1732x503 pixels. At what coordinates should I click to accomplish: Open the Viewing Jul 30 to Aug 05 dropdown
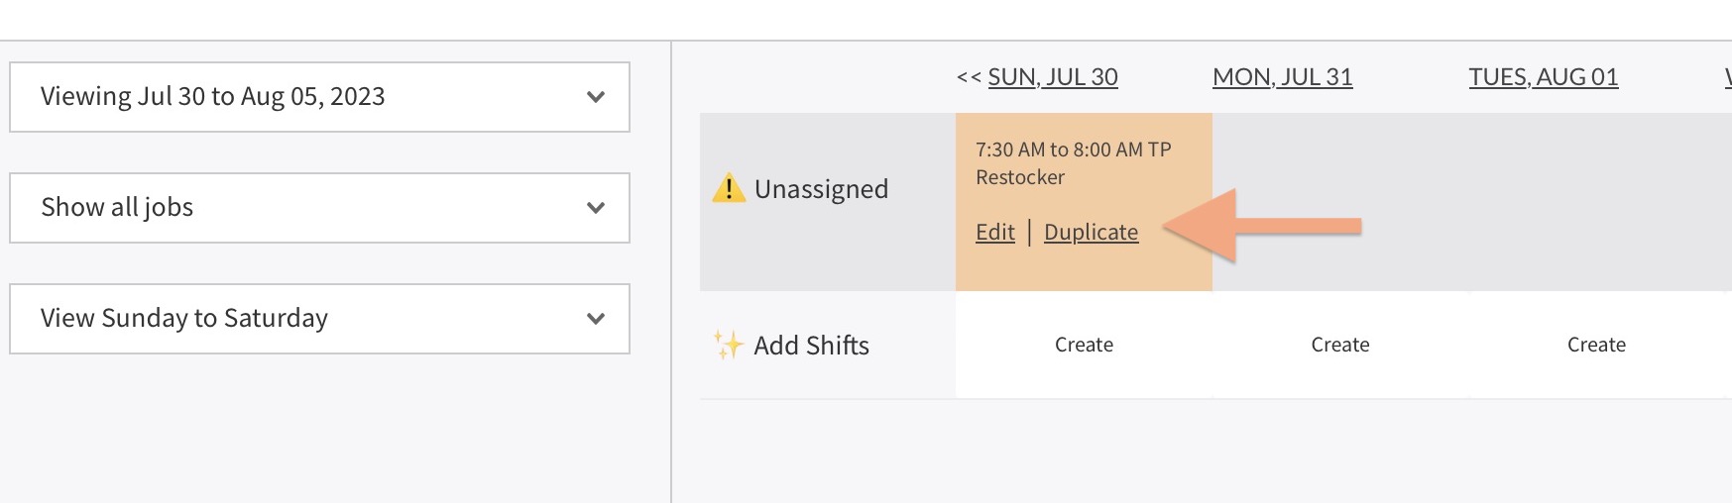coord(319,97)
